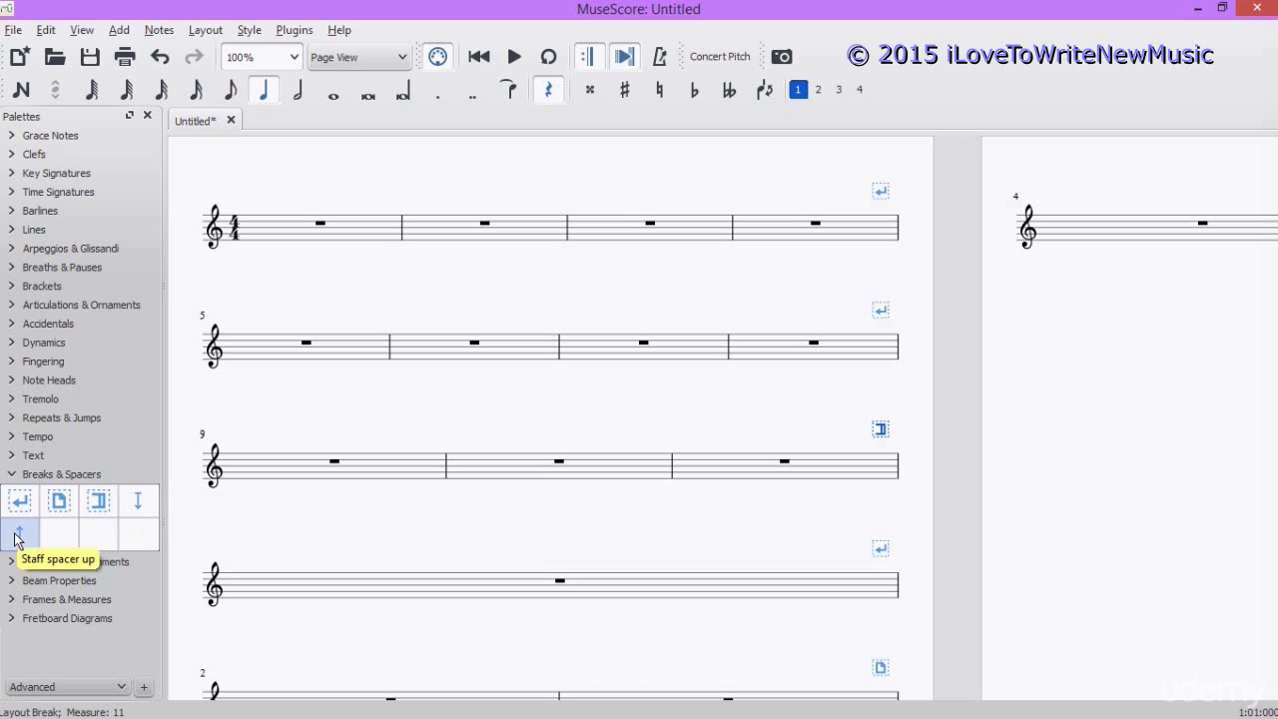Select staff spacer down palette item
This screenshot has width=1278, height=719.
138,501
